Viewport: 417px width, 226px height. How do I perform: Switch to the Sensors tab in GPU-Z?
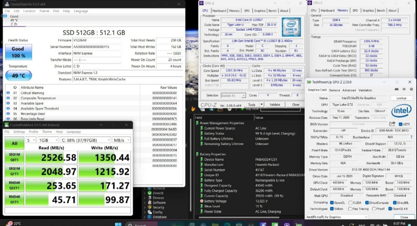pos(334,90)
